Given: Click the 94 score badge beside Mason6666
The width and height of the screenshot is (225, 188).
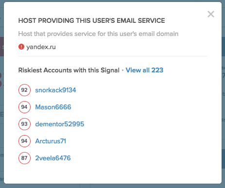Looking at the screenshot, I should coord(24,107).
